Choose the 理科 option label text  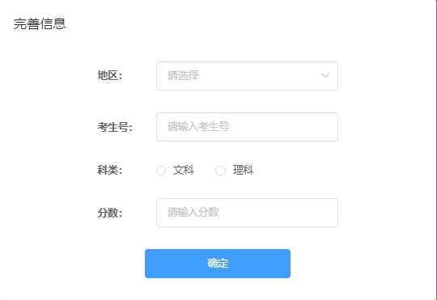243,170
